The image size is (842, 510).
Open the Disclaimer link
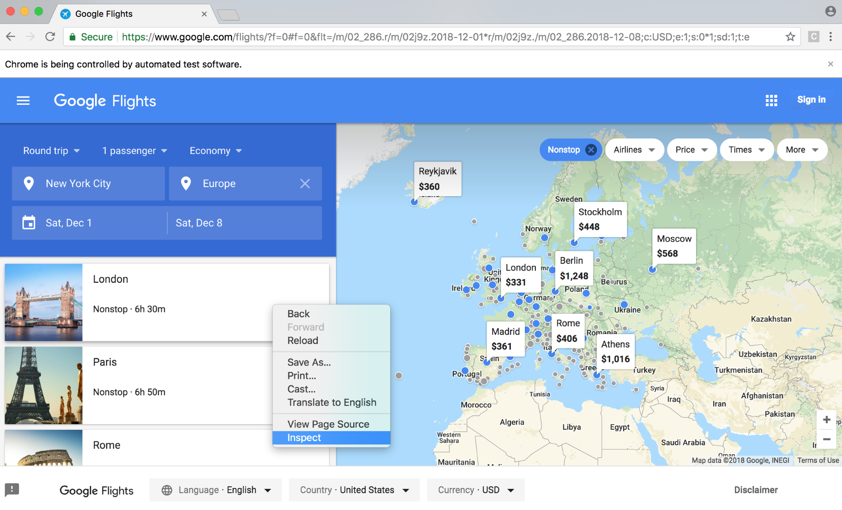coord(756,490)
